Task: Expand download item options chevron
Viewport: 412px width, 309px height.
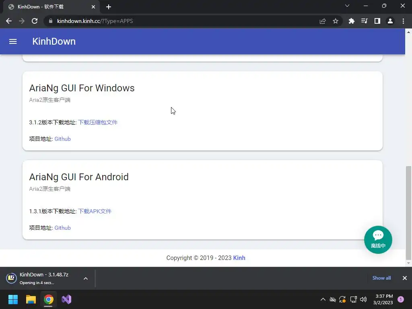Action: [86, 278]
